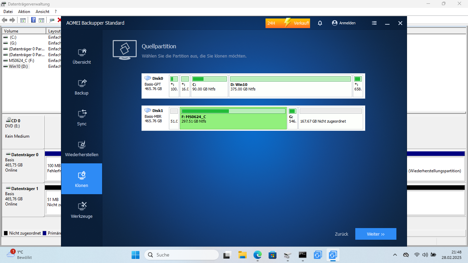The image size is (468, 263).
Task: Click the notification bell icon in AOMEI
Action: (320, 23)
